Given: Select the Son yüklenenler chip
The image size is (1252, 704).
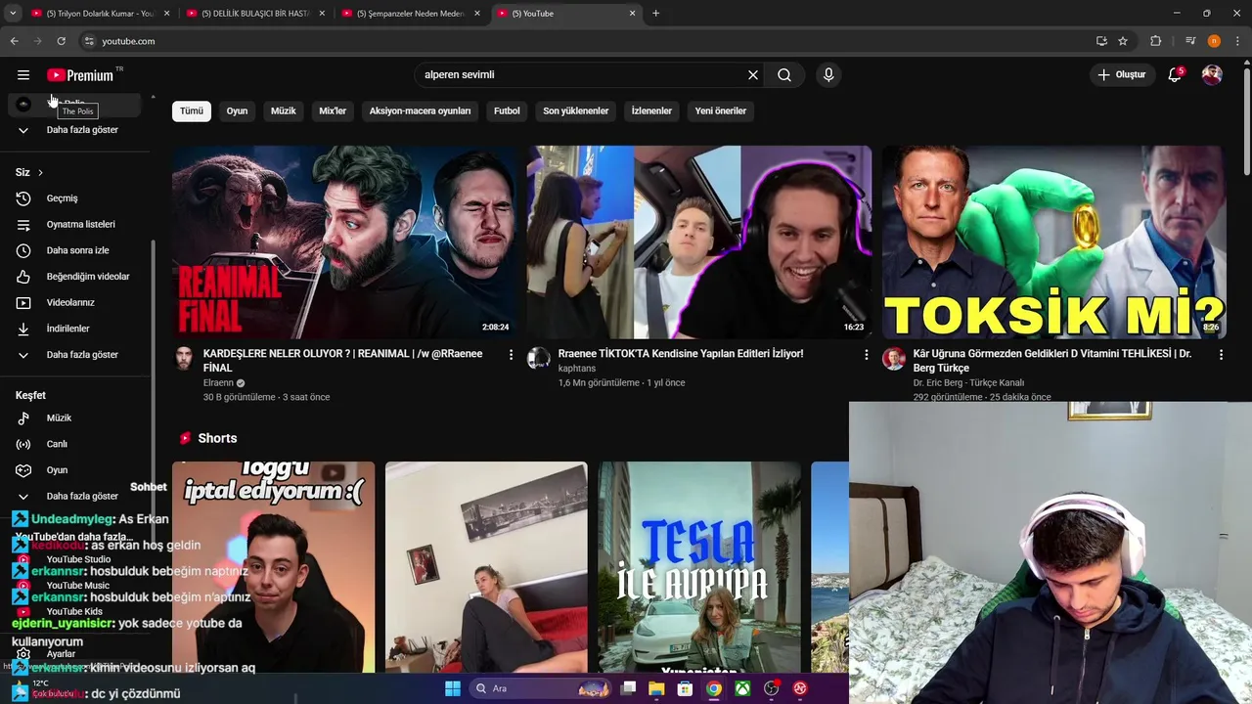Looking at the screenshot, I should pos(576,111).
